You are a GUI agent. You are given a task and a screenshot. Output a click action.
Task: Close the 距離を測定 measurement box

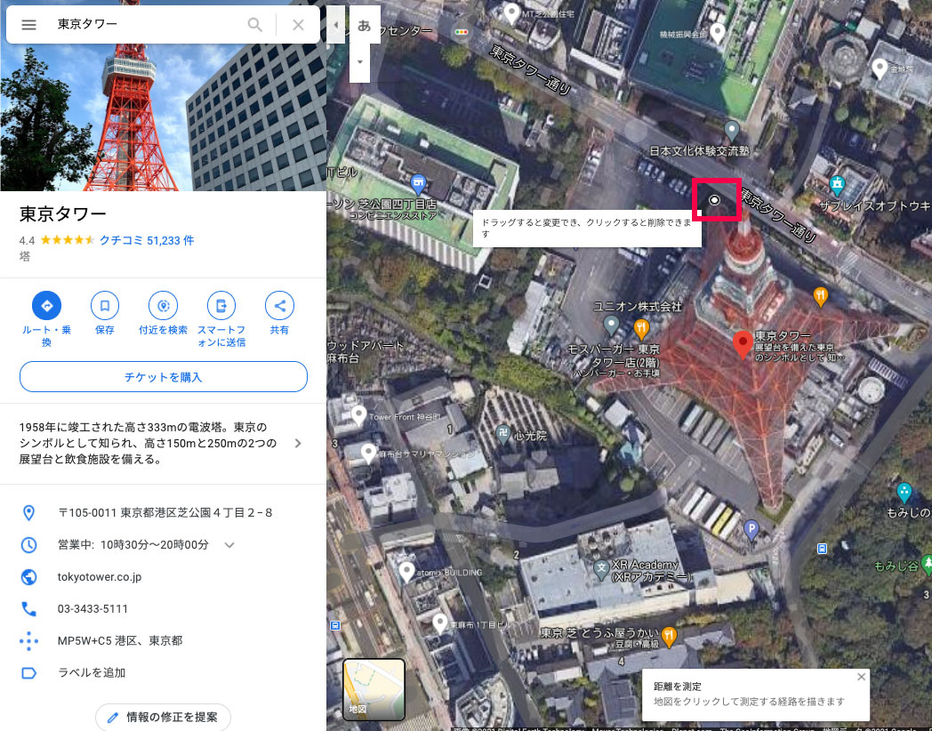[x=861, y=677]
